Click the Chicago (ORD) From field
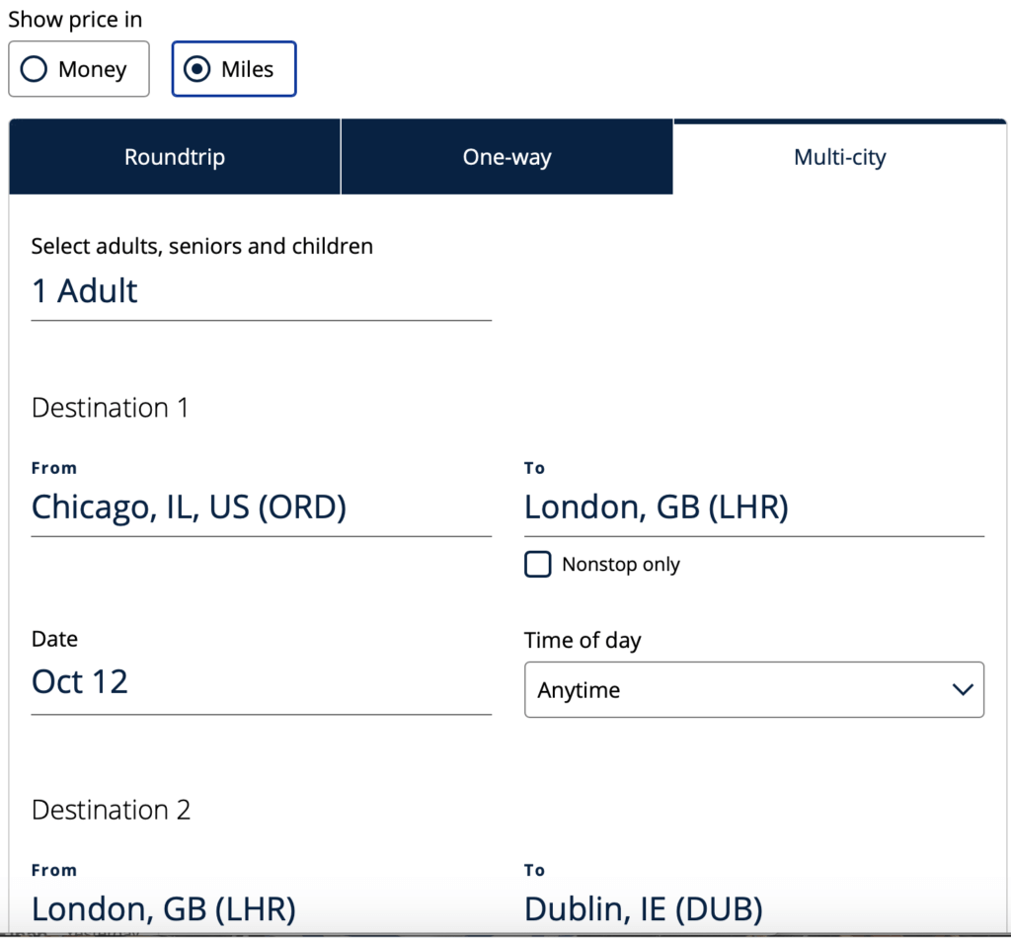1011x938 pixels. coord(261,507)
